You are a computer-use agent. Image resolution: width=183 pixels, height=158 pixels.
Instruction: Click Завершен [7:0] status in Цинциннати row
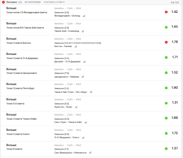61,73
